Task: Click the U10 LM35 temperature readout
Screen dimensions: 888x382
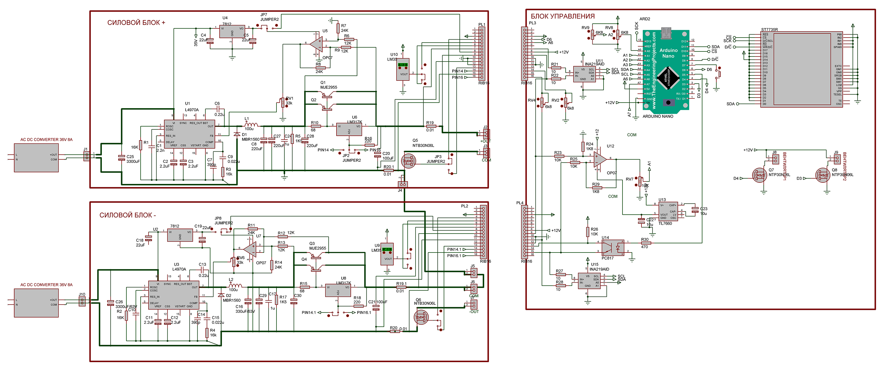Action: click(403, 65)
